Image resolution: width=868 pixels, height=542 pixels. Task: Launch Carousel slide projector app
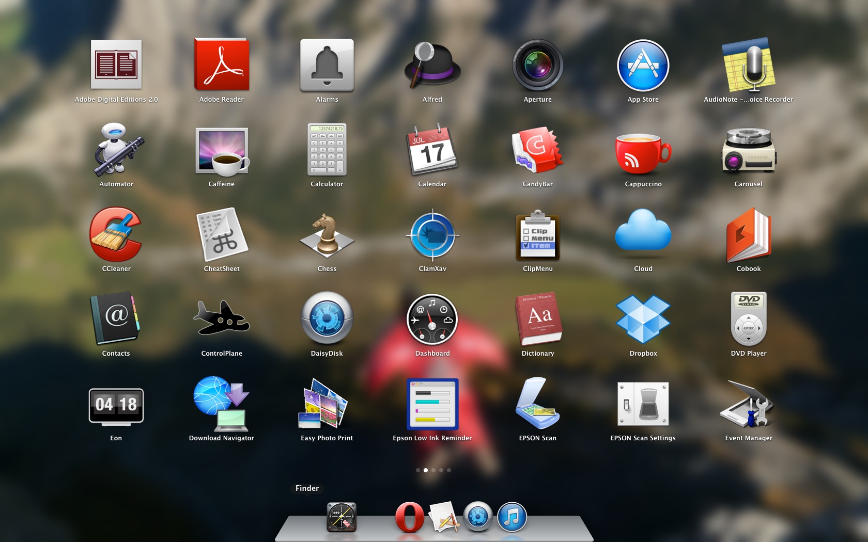pyautogui.click(x=749, y=150)
